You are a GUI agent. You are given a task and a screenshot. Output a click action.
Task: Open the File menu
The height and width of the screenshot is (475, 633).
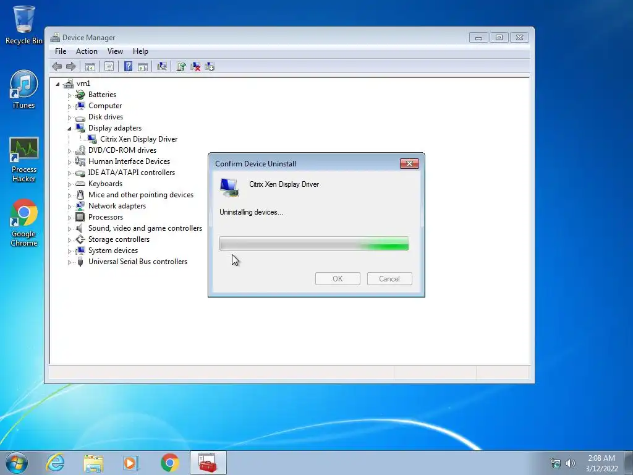click(x=61, y=51)
